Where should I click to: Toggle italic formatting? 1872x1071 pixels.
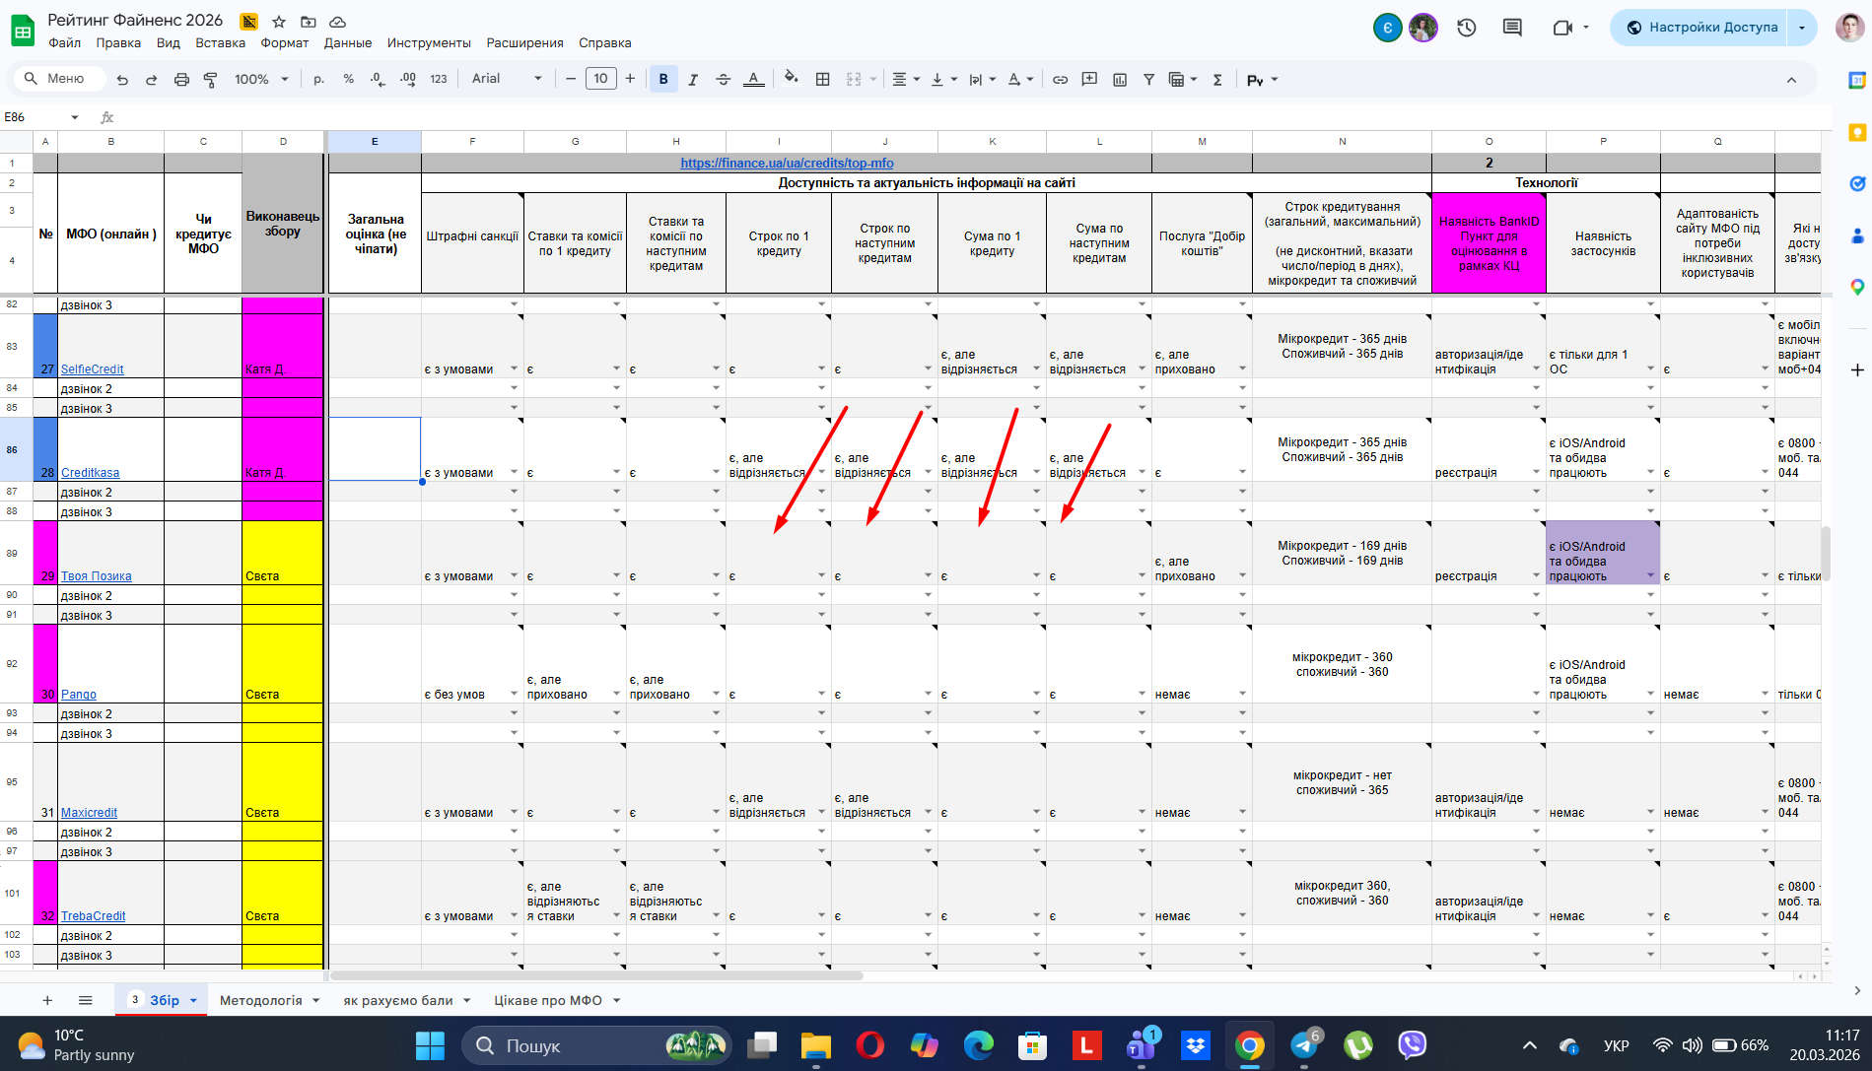pos(693,79)
